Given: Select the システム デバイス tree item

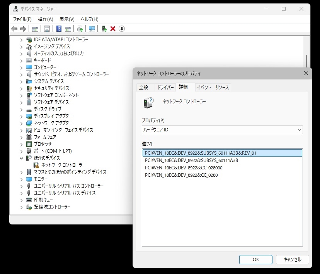Looking at the screenshot, I should [x=49, y=81].
